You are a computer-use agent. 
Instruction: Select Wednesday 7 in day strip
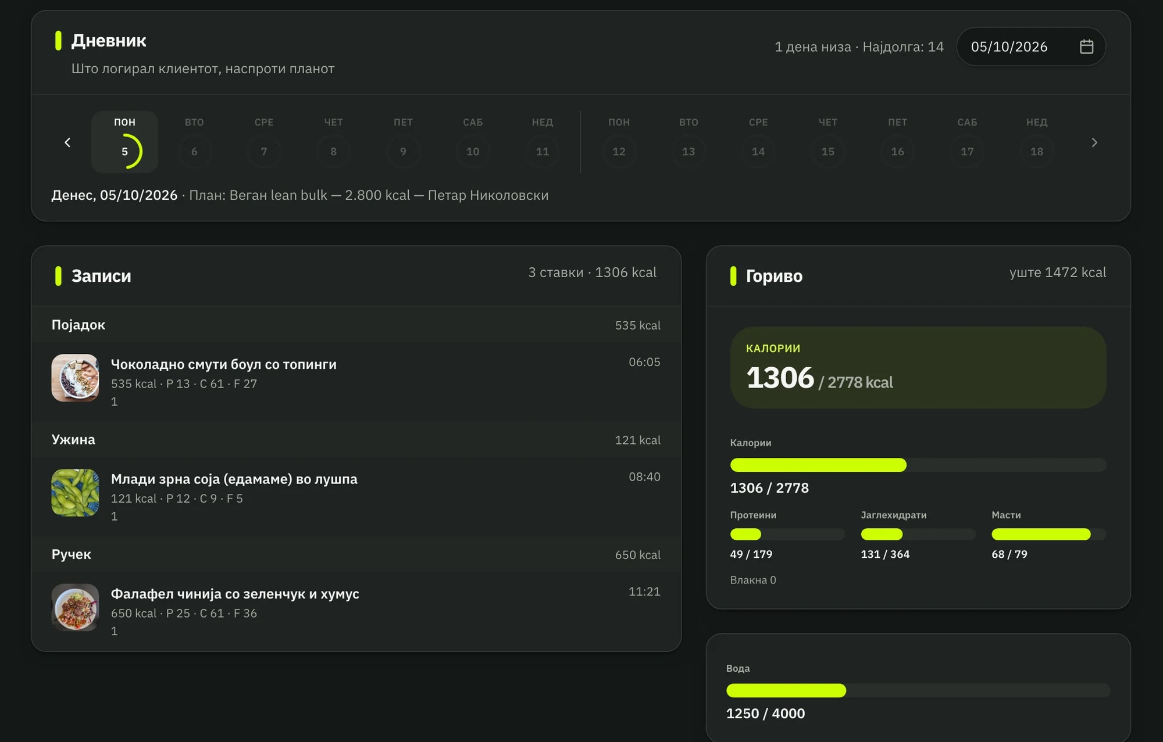[x=264, y=142]
